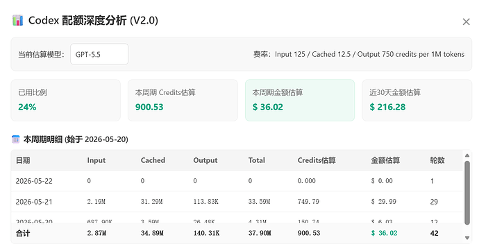Click the 费率 rate description text
This screenshot has width=479, height=251.
359,54
